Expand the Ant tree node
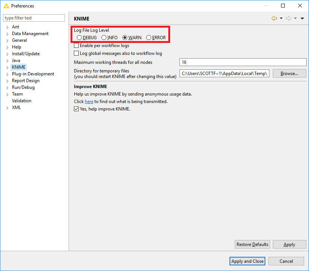The width and height of the screenshot is (309, 271). coord(7,27)
